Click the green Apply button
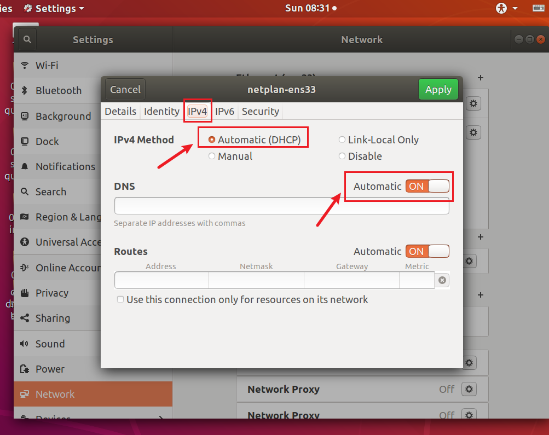This screenshot has height=435, width=549. pos(438,89)
